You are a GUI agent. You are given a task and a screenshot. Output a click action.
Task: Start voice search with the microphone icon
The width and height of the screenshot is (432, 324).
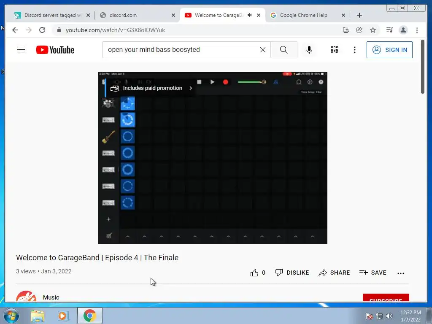click(x=309, y=50)
